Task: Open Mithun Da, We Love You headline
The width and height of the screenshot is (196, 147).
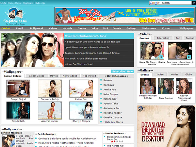Action: [99, 64]
